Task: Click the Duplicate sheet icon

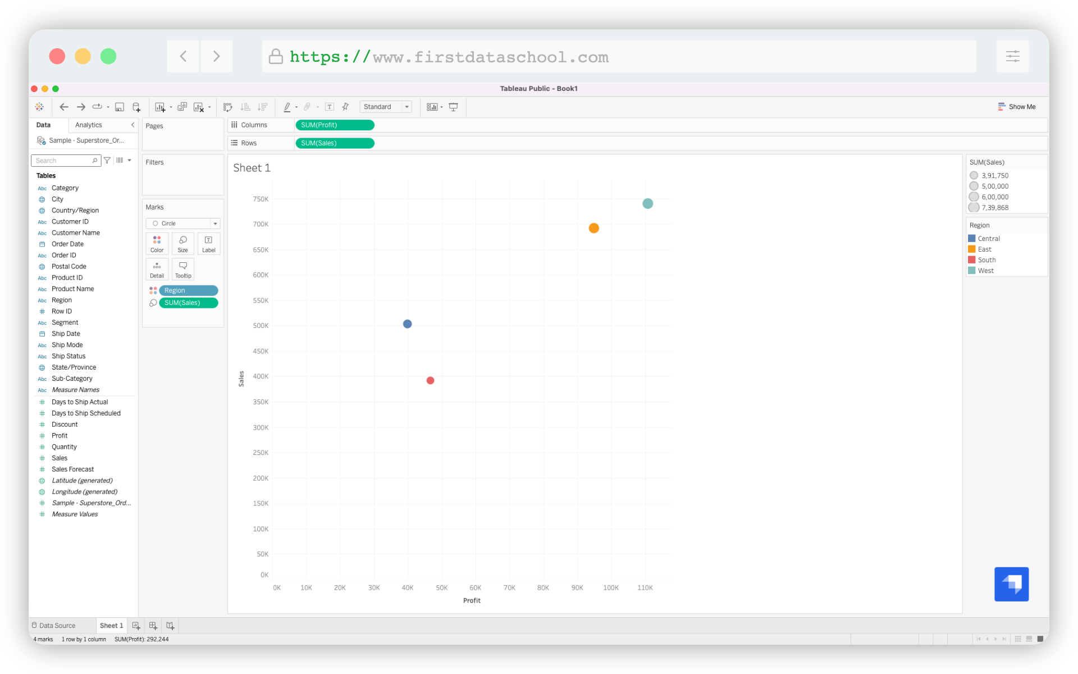Action: [x=182, y=106]
